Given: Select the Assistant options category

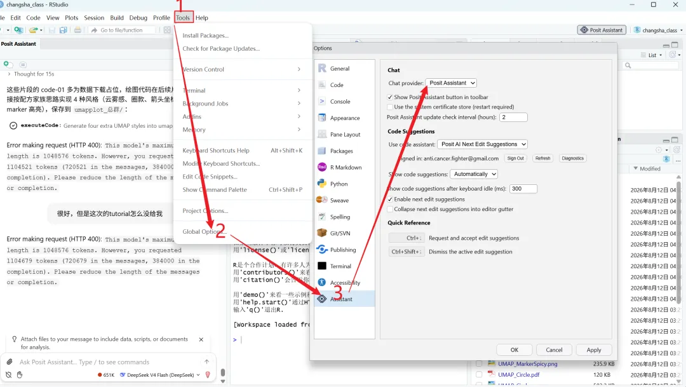Looking at the screenshot, I should pos(344,299).
